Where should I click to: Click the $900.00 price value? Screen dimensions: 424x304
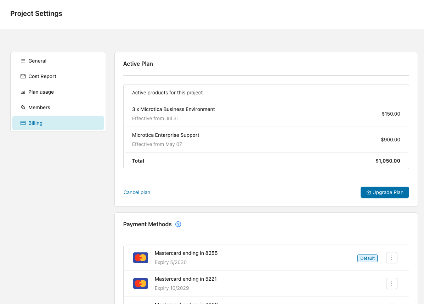click(390, 140)
